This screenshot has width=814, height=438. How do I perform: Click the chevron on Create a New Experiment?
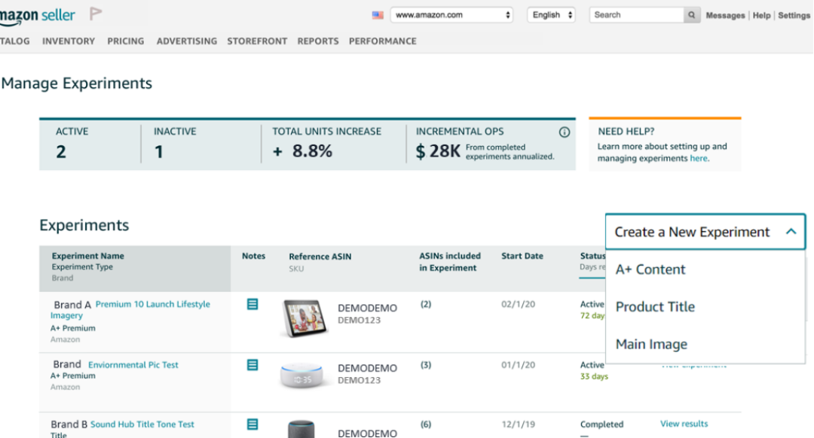pyautogui.click(x=791, y=232)
